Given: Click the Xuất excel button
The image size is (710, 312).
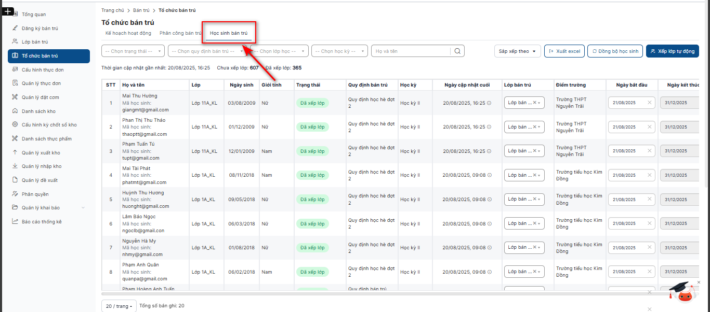Looking at the screenshot, I should point(564,51).
